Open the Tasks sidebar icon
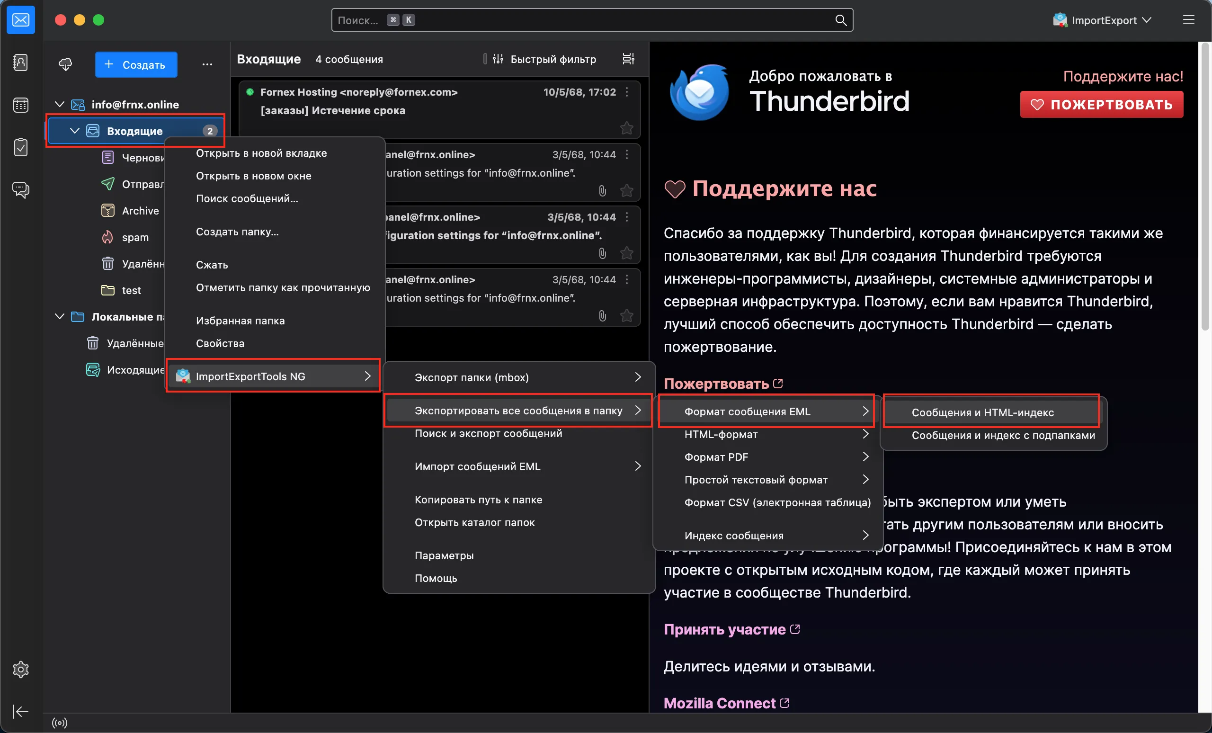 (21, 147)
